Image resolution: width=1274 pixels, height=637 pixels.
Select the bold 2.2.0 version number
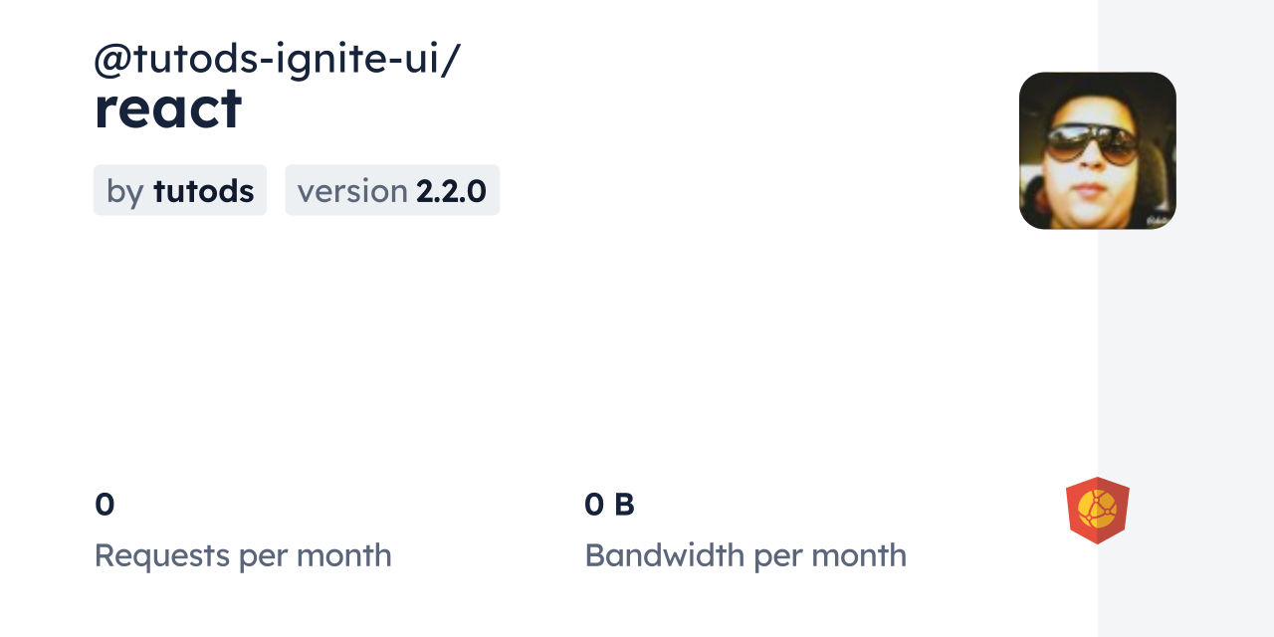(451, 190)
